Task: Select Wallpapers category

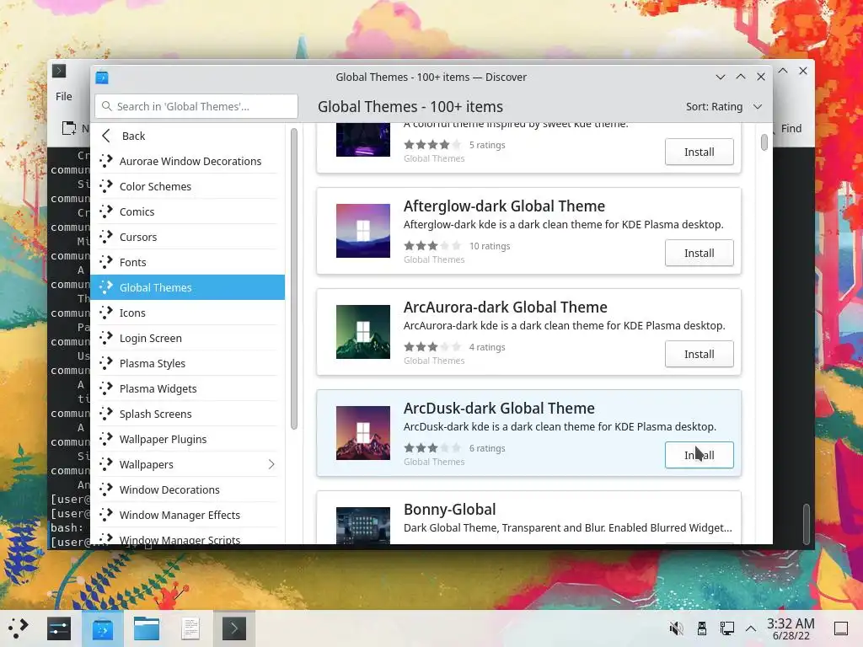Action: 187,465
